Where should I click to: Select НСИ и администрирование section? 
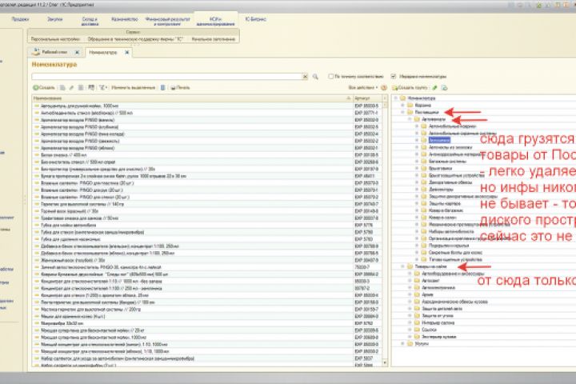pos(215,22)
